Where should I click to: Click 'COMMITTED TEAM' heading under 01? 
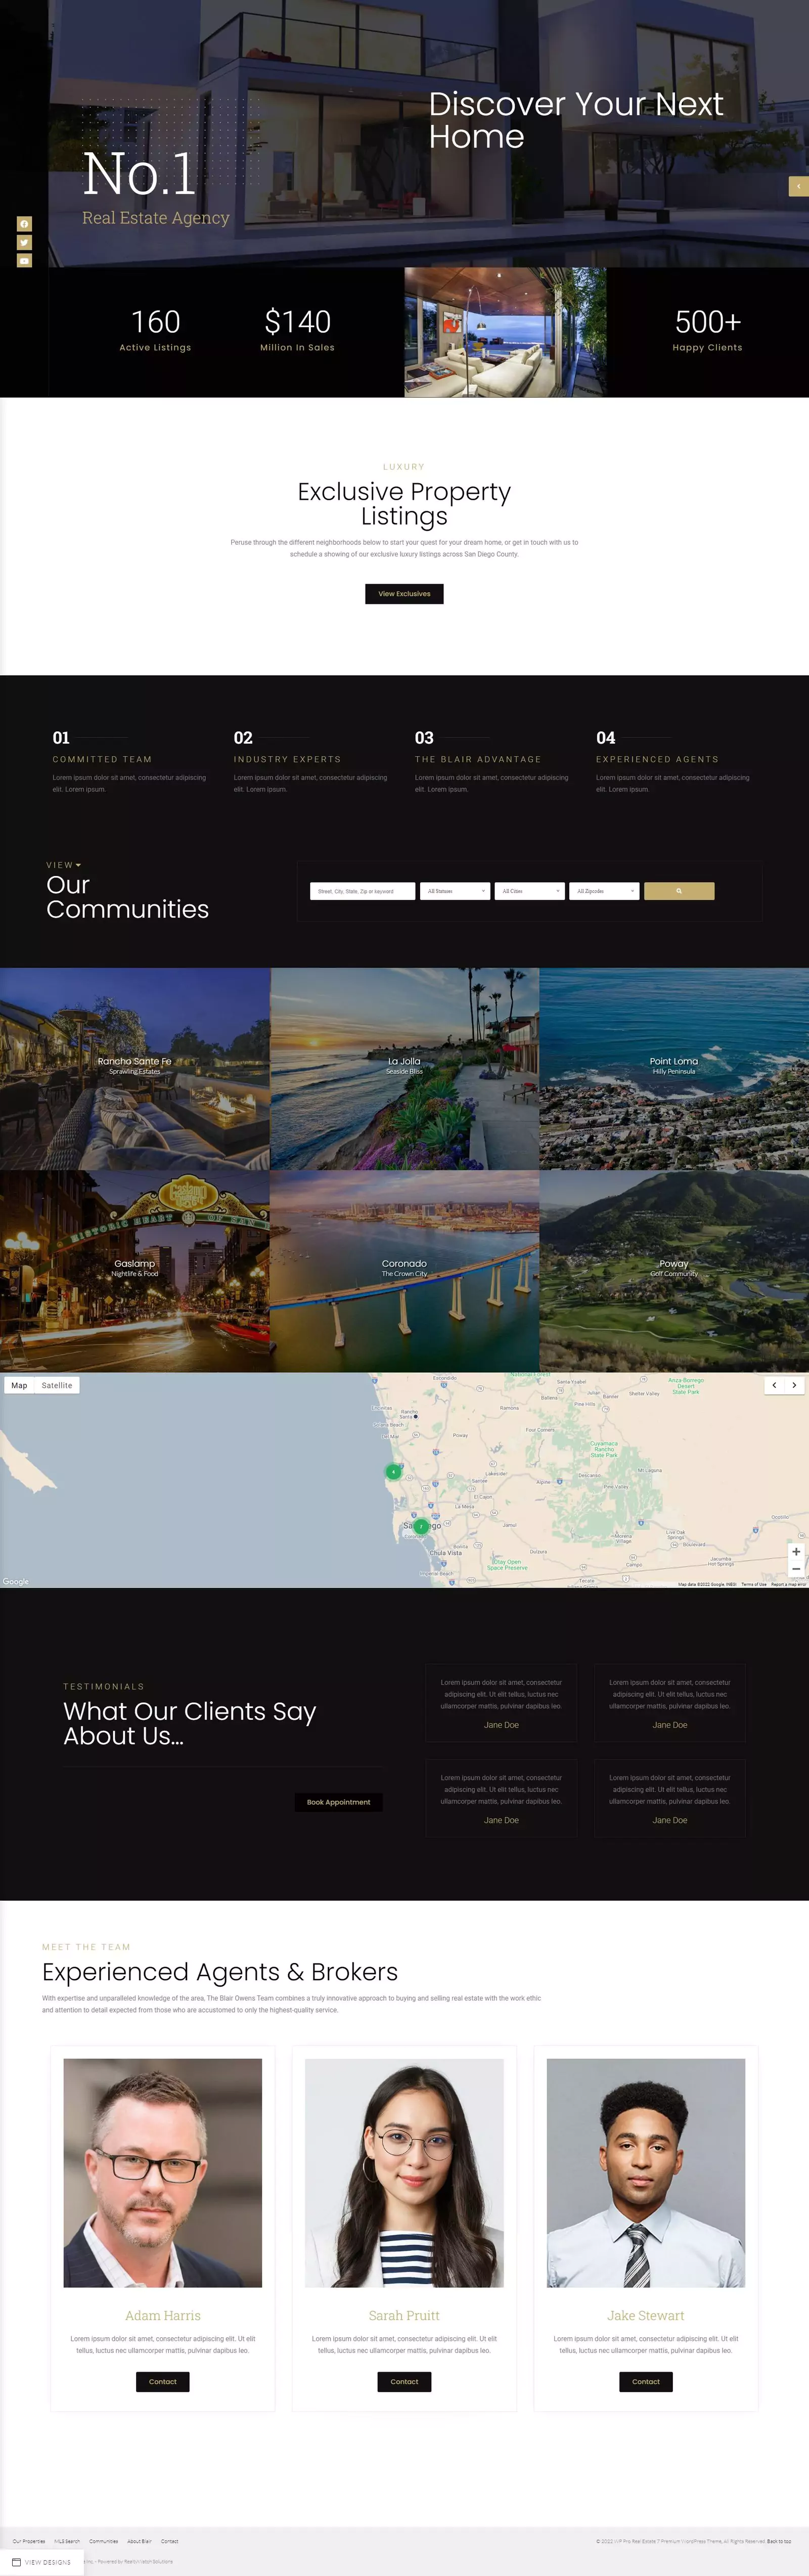(102, 759)
